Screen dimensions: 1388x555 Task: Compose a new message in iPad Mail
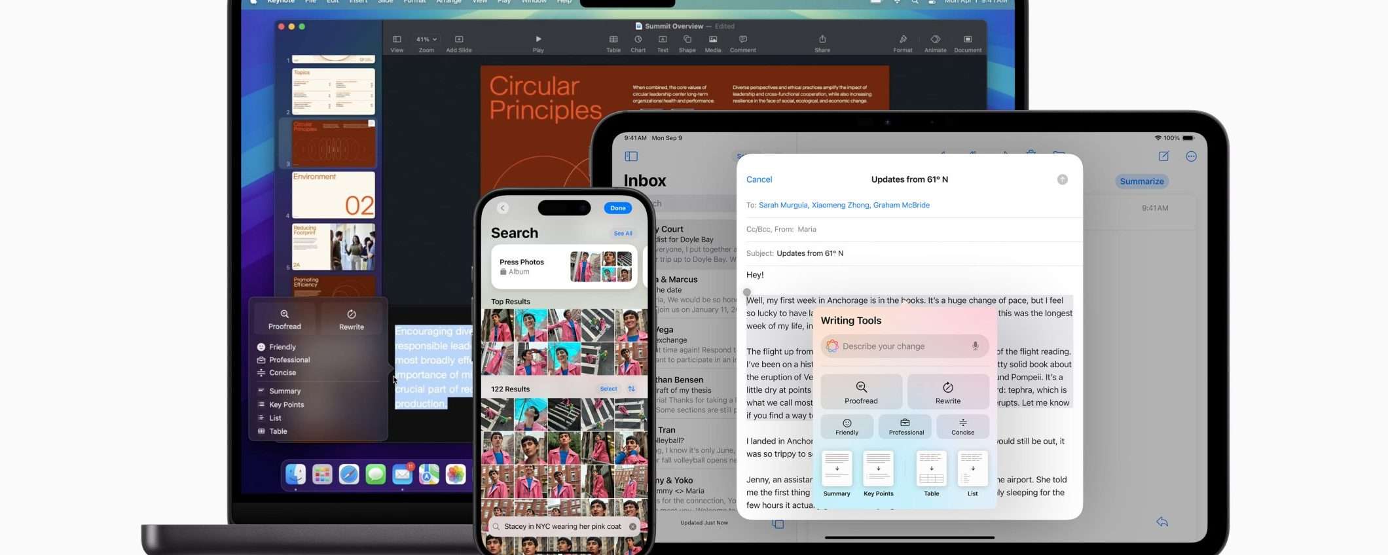[1163, 156]
